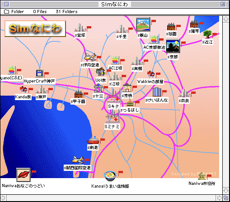Open the s奈良 buildings icon
The width and height of the screenshot is (230, 202).
point(184,93)
